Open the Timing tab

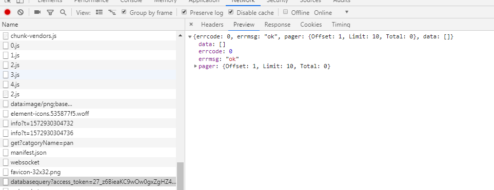341,25
